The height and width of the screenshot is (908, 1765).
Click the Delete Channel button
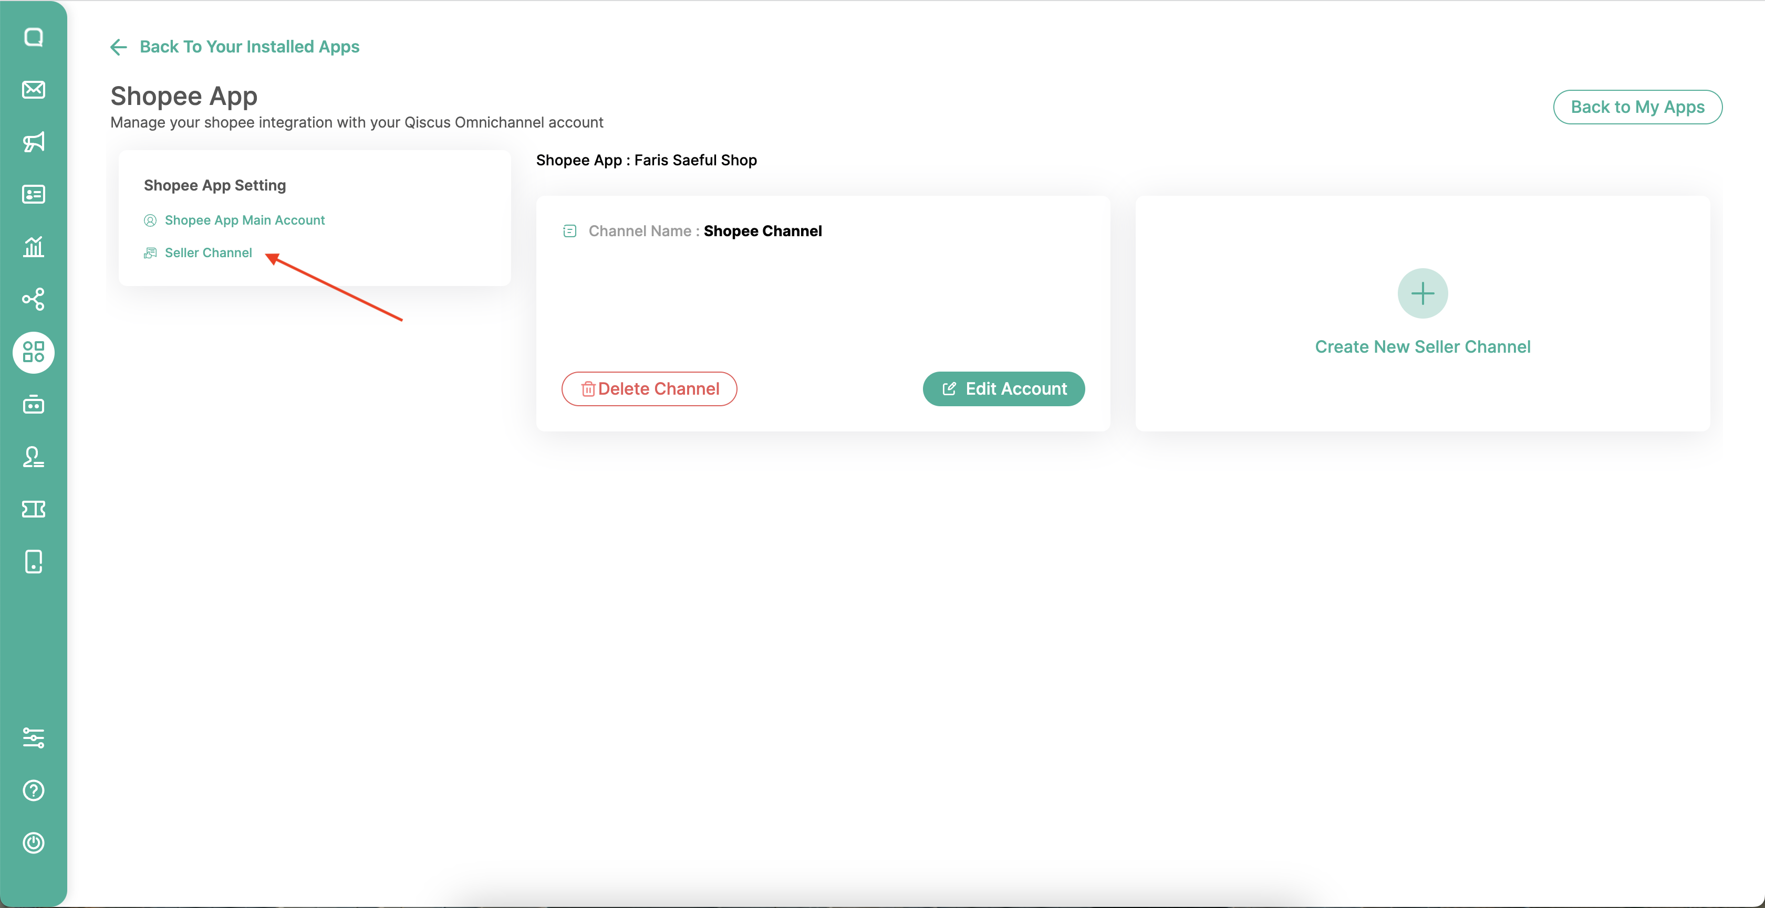coord(649,389)
